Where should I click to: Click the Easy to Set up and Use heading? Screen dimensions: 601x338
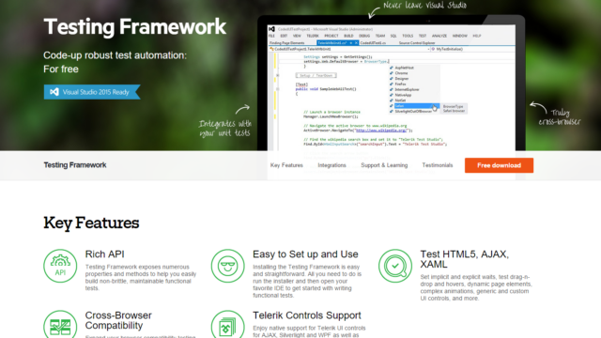point(305,254)
